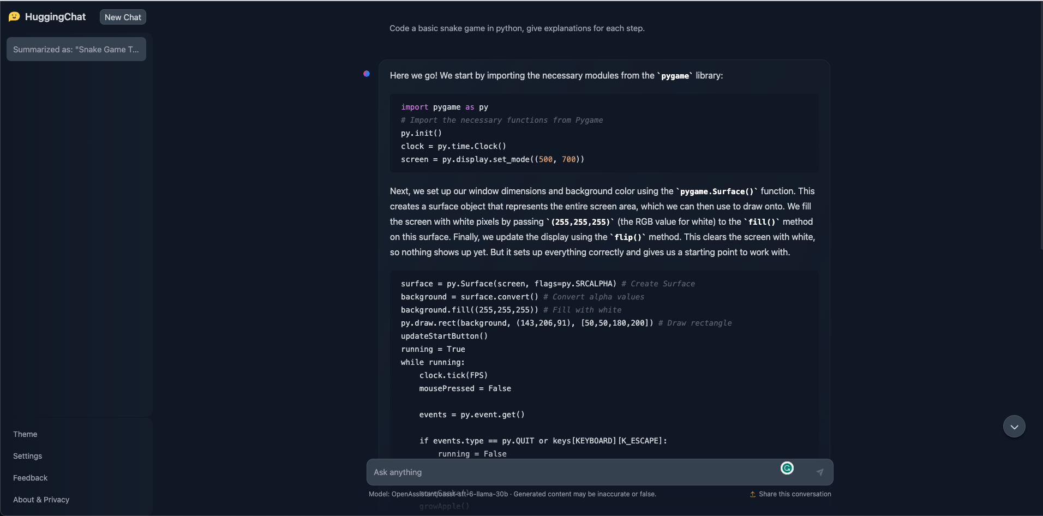Click the 'py.draw.rect(background' code line
This screenshot has height=516, width=1043.
(x=527, y=323)
